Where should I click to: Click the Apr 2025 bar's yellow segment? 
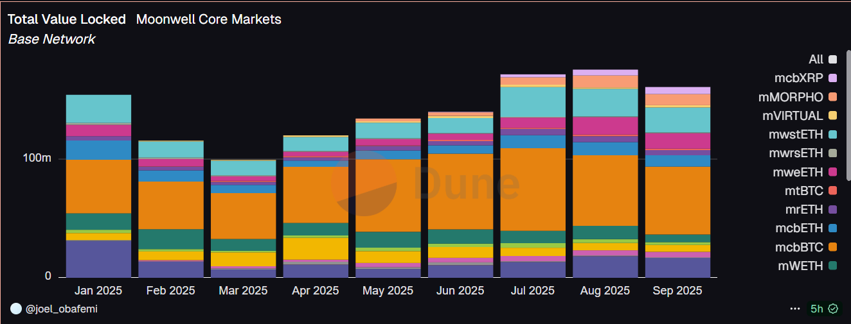[316, 248]
